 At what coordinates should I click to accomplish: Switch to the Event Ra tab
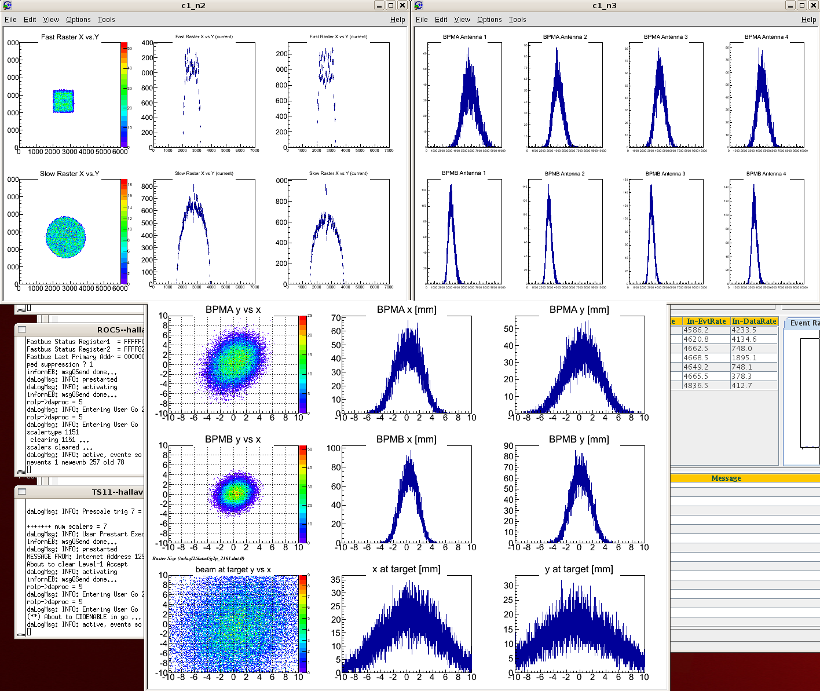point(804,323)
